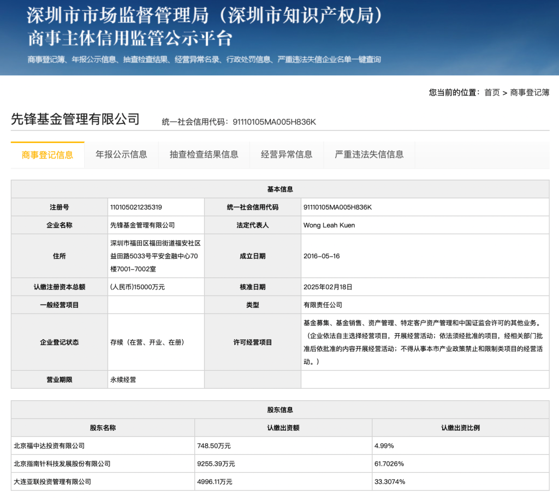The height and width of the screenshot is (498, 559).
Task: Click the 基本信息 section header
Action: tap(280, 189)
